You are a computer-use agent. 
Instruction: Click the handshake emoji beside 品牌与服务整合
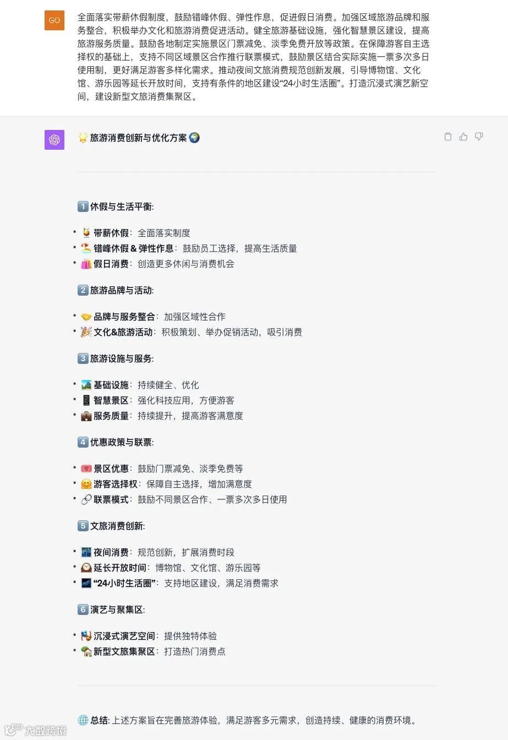(x=86, y=317)
